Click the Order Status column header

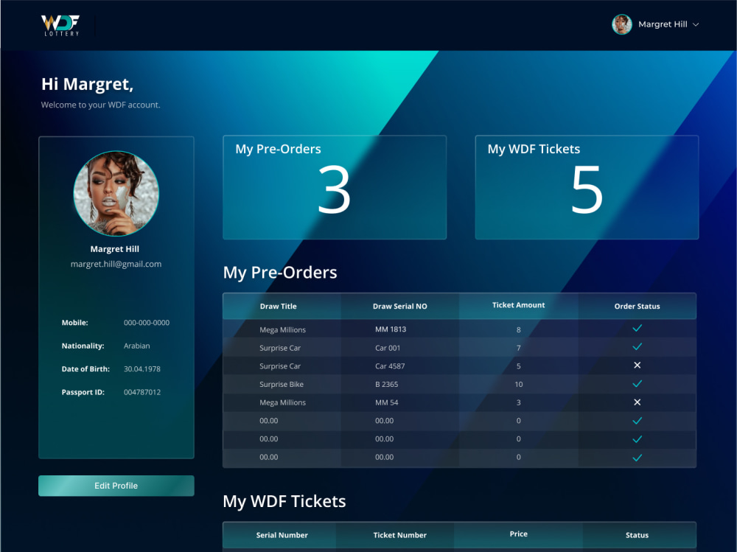[637, 306]
